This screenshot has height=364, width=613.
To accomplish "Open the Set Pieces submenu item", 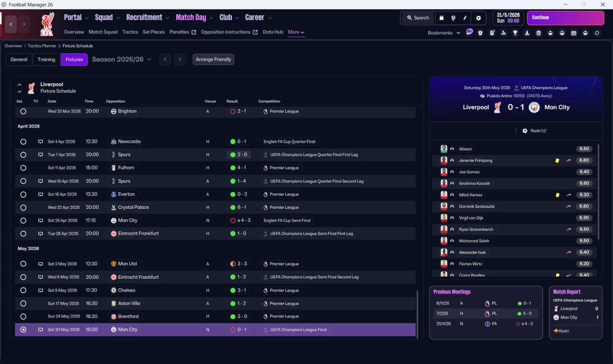I will coord(154,32).
